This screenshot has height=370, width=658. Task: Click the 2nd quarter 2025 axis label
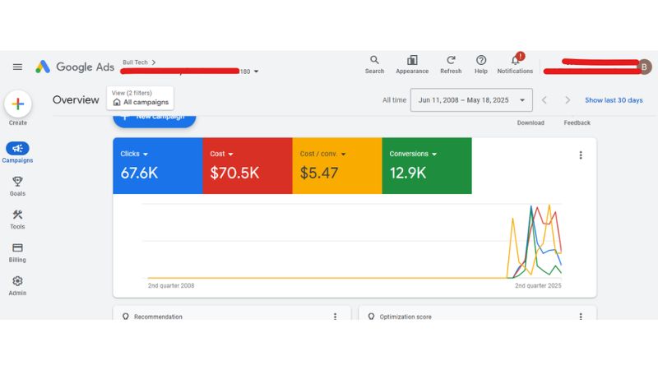(x=538, y=285)
